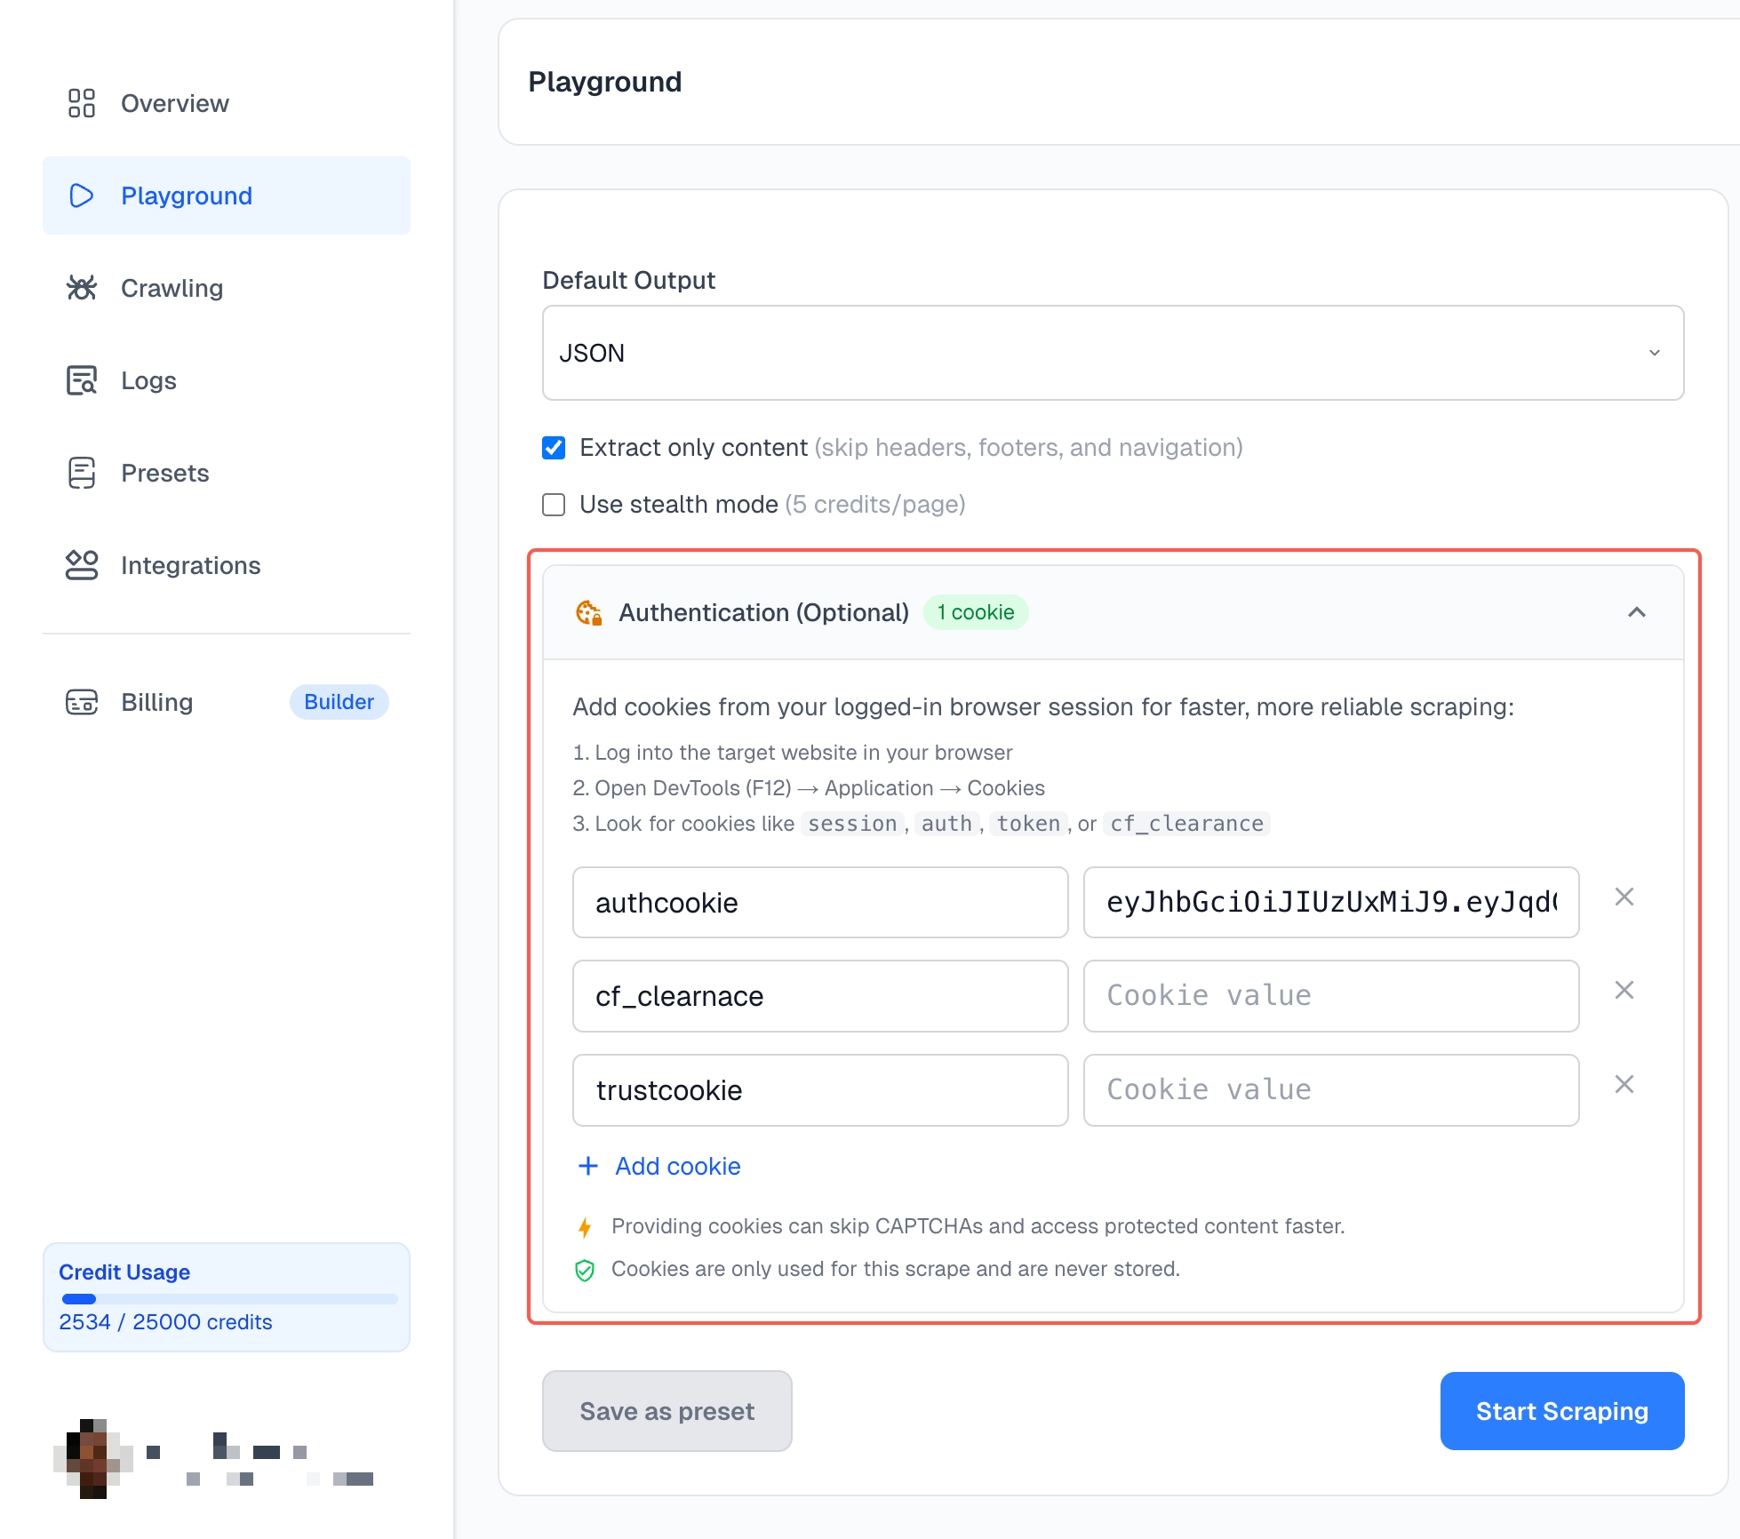Collapse the Authentication section chevron
1740x1539 pixels.
pyautogui.click(x=1636, y=612)
